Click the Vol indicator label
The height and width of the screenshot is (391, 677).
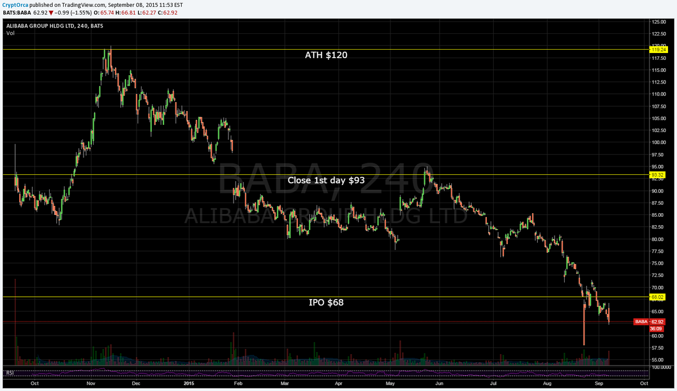[11, 33]
